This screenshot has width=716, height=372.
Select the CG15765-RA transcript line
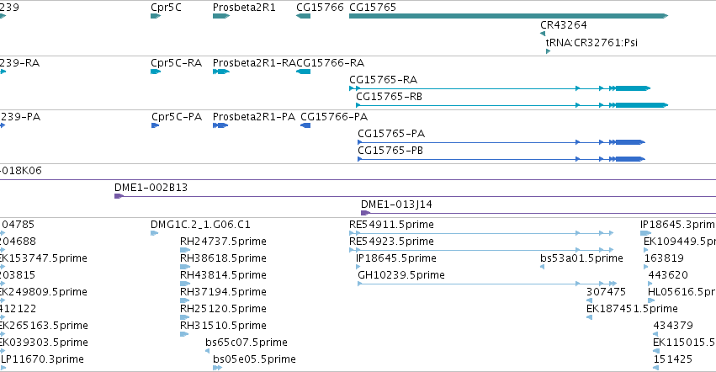pos(500,88)
